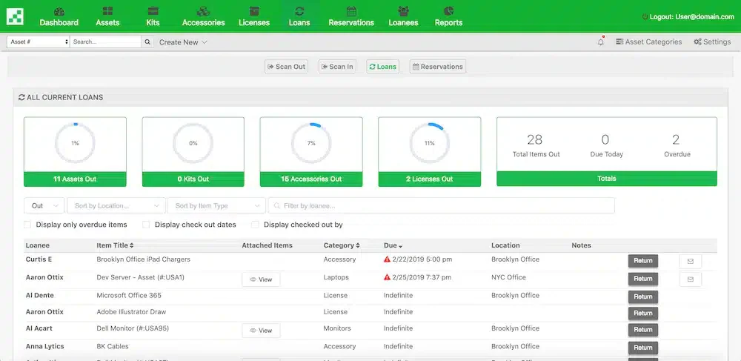Click refresh icon beside All Current Loans
This screenshot has height=361, width=741.
(21, 97)
